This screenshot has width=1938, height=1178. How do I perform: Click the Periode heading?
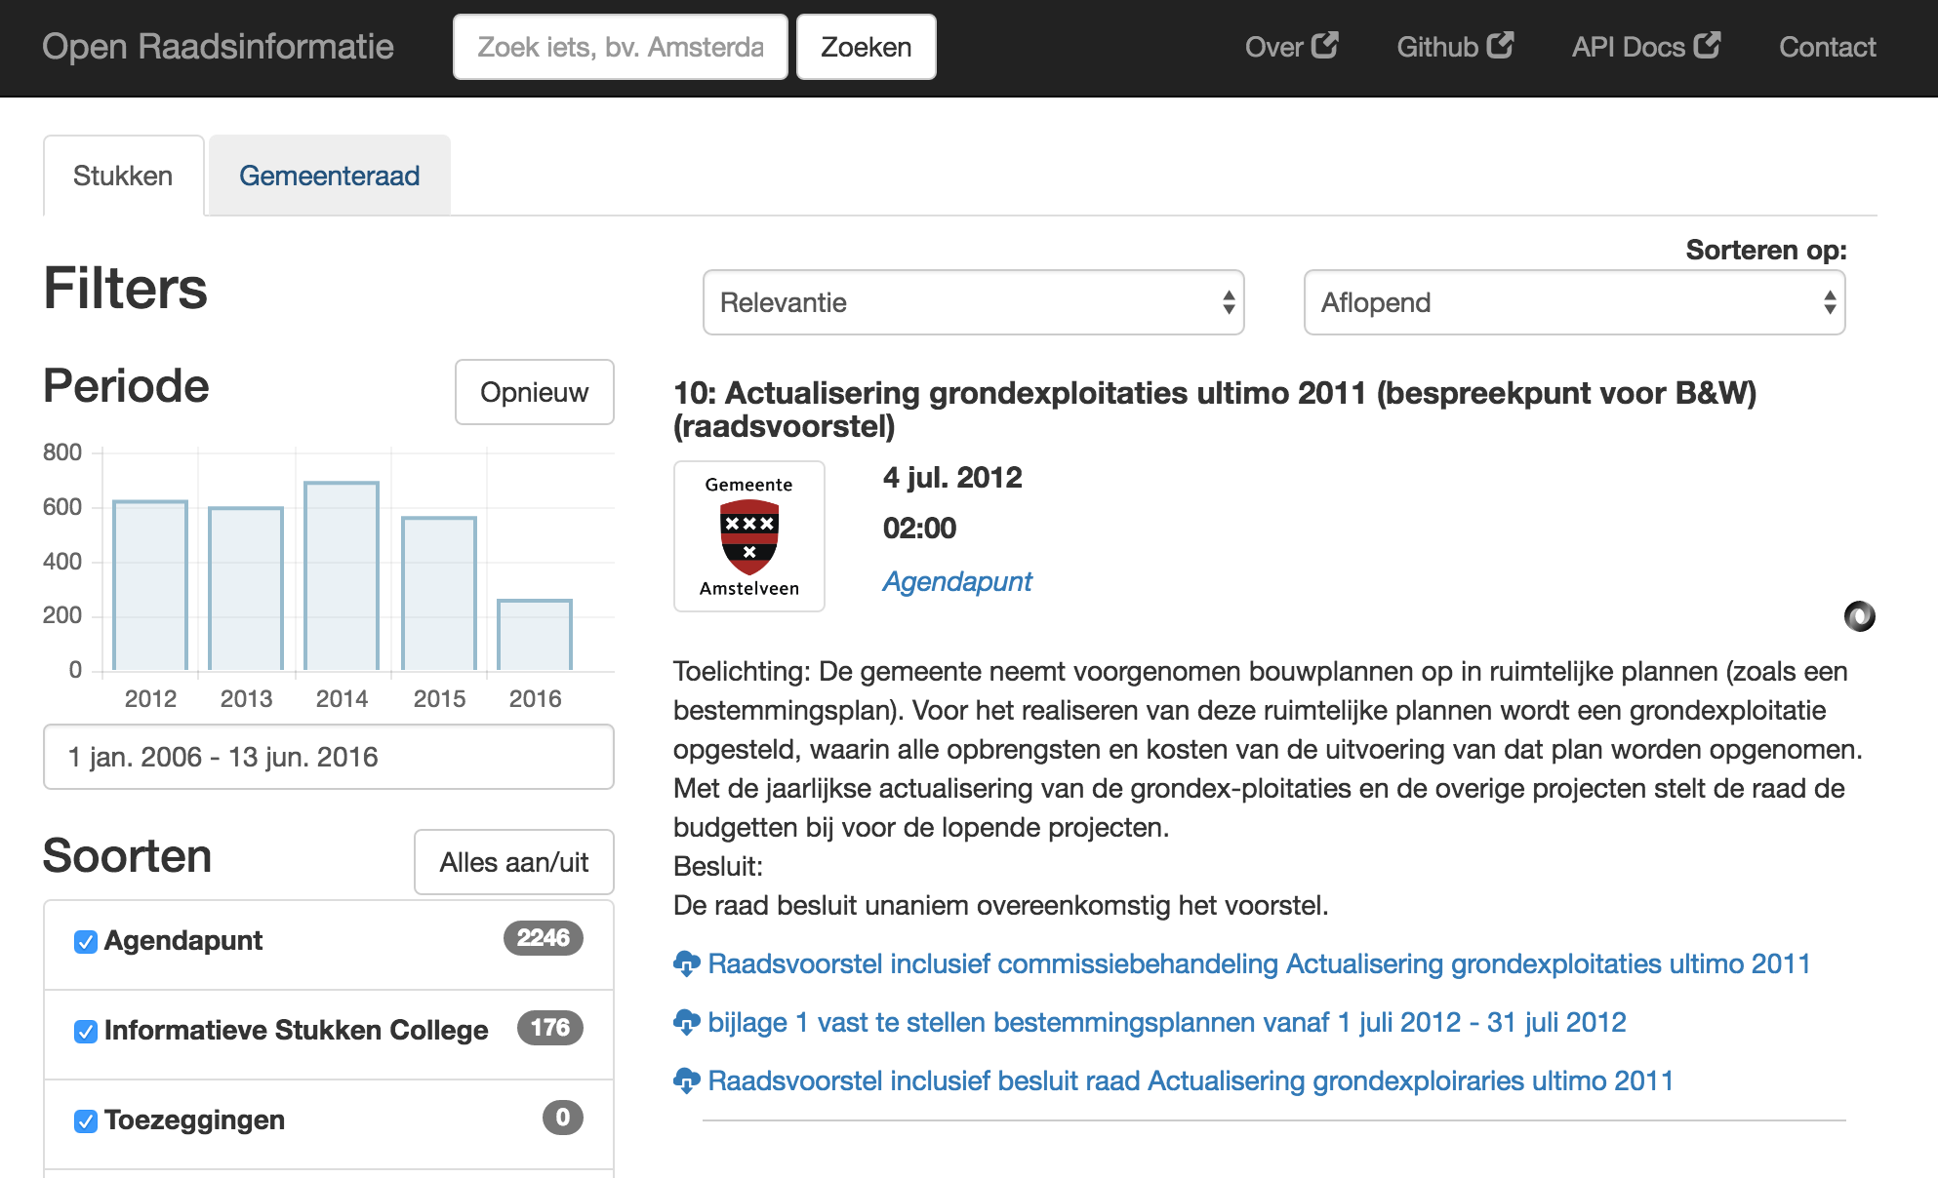tap(126, 386)
